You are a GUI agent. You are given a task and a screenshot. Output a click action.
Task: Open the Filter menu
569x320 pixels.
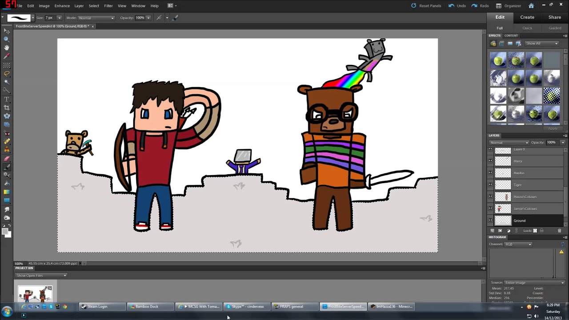(x=108, y=6)
